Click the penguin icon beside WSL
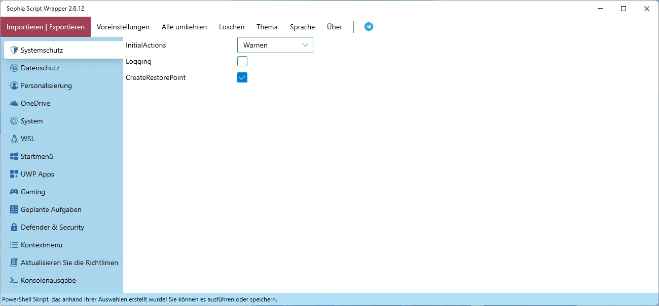The height and width of the screenshot is (306, 659). pyautogui.click(x=14, y=139)
